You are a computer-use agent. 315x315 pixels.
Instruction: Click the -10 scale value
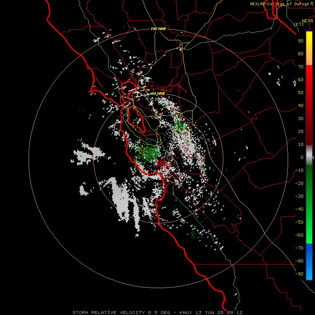[x=299, y=170]
